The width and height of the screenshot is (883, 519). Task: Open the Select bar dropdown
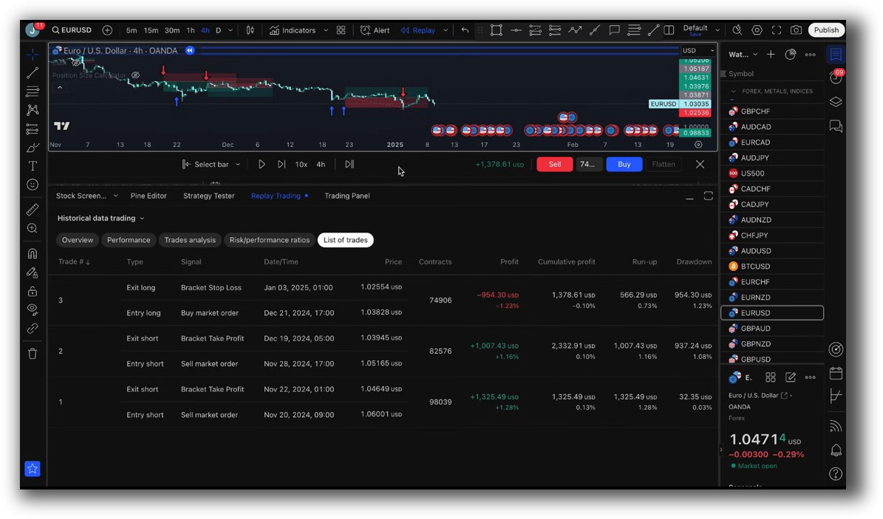[211, 164]
